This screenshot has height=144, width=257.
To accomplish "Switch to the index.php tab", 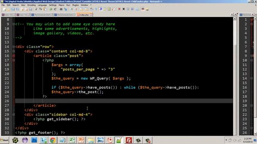I will coord(85,15).
